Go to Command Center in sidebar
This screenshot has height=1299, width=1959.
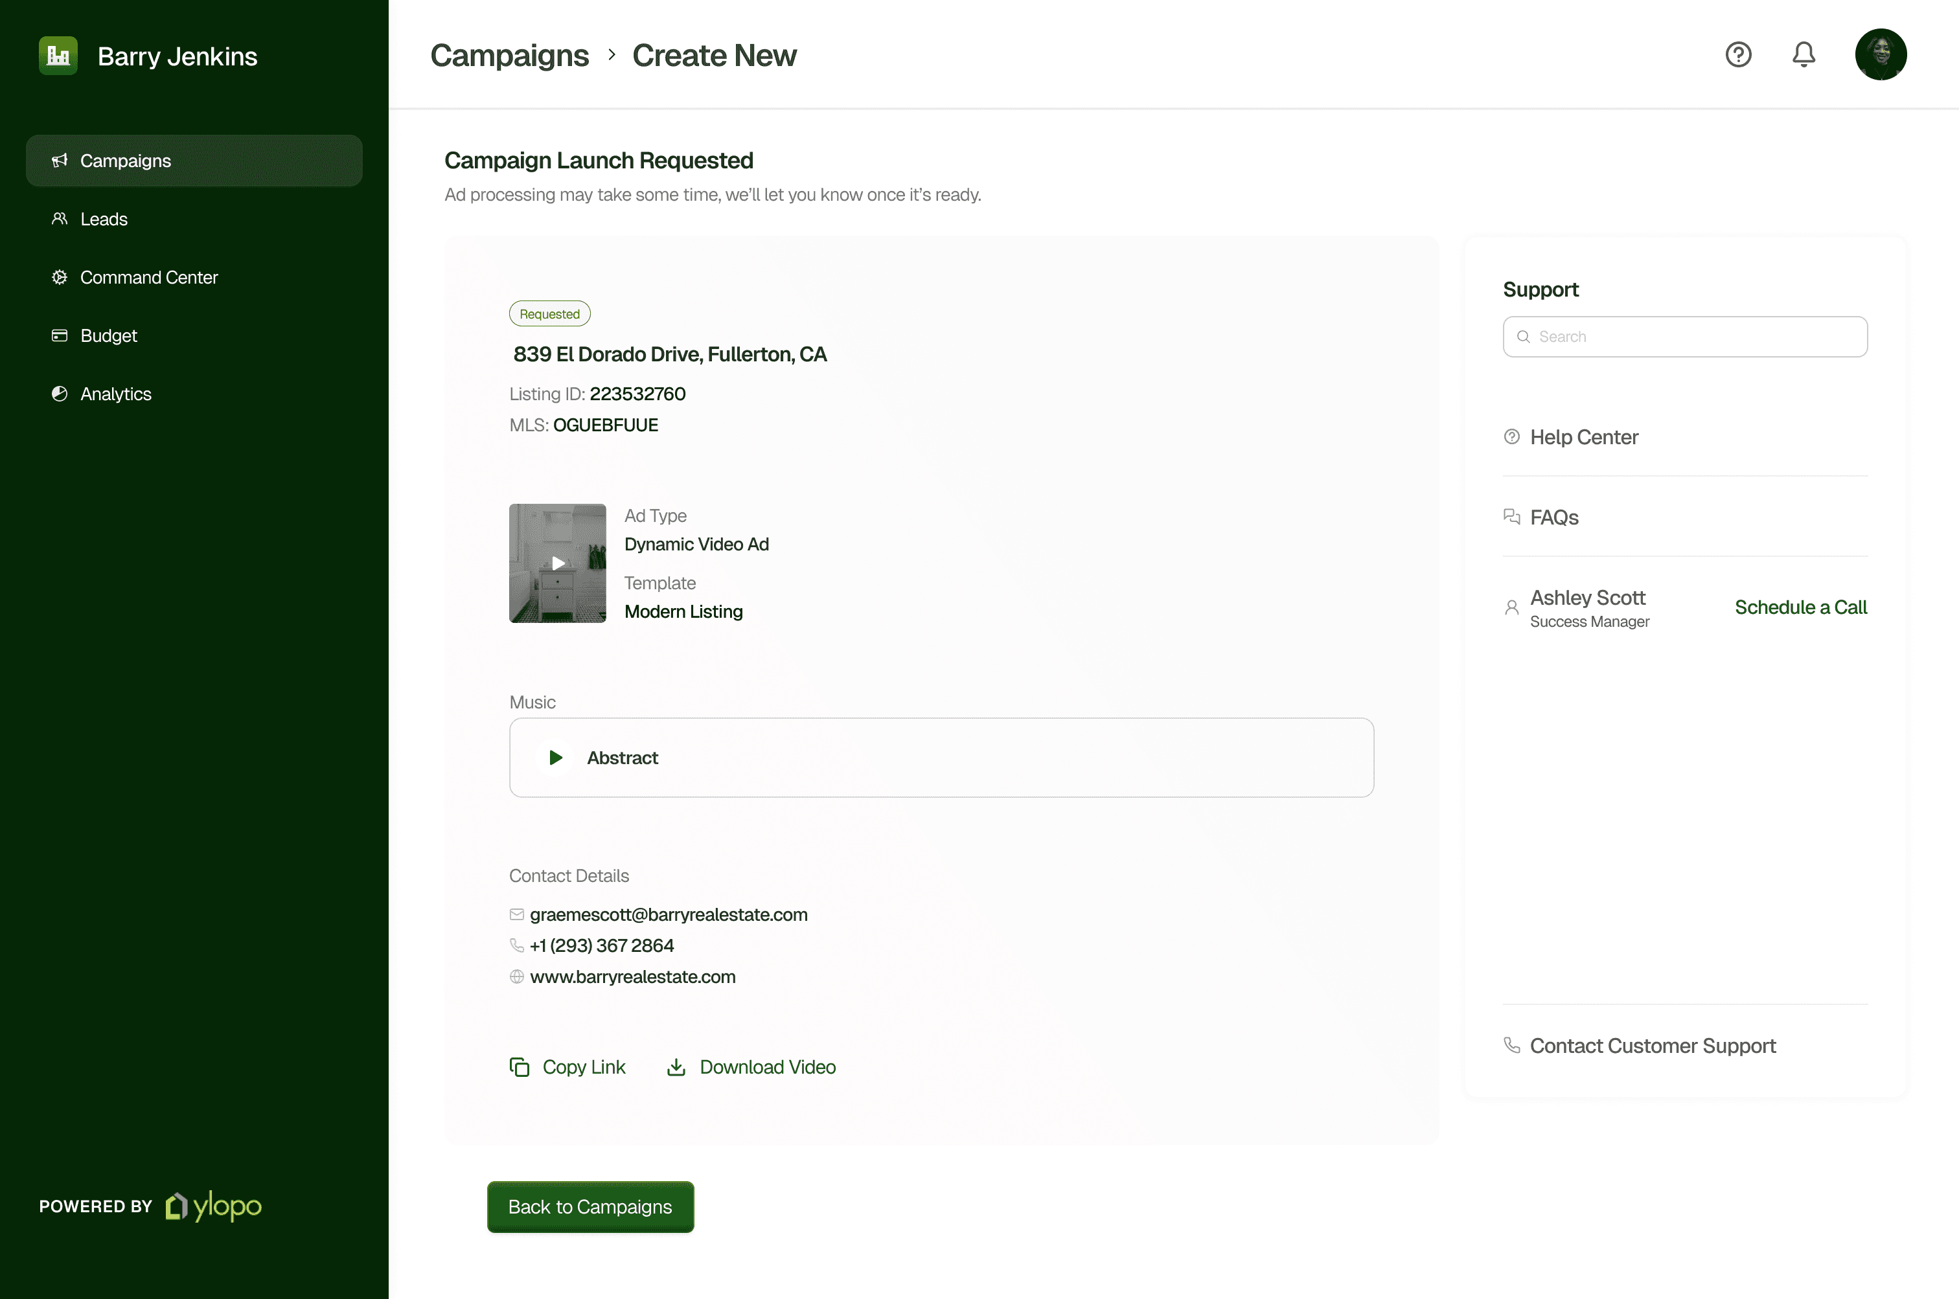click(x=148, y=278)
